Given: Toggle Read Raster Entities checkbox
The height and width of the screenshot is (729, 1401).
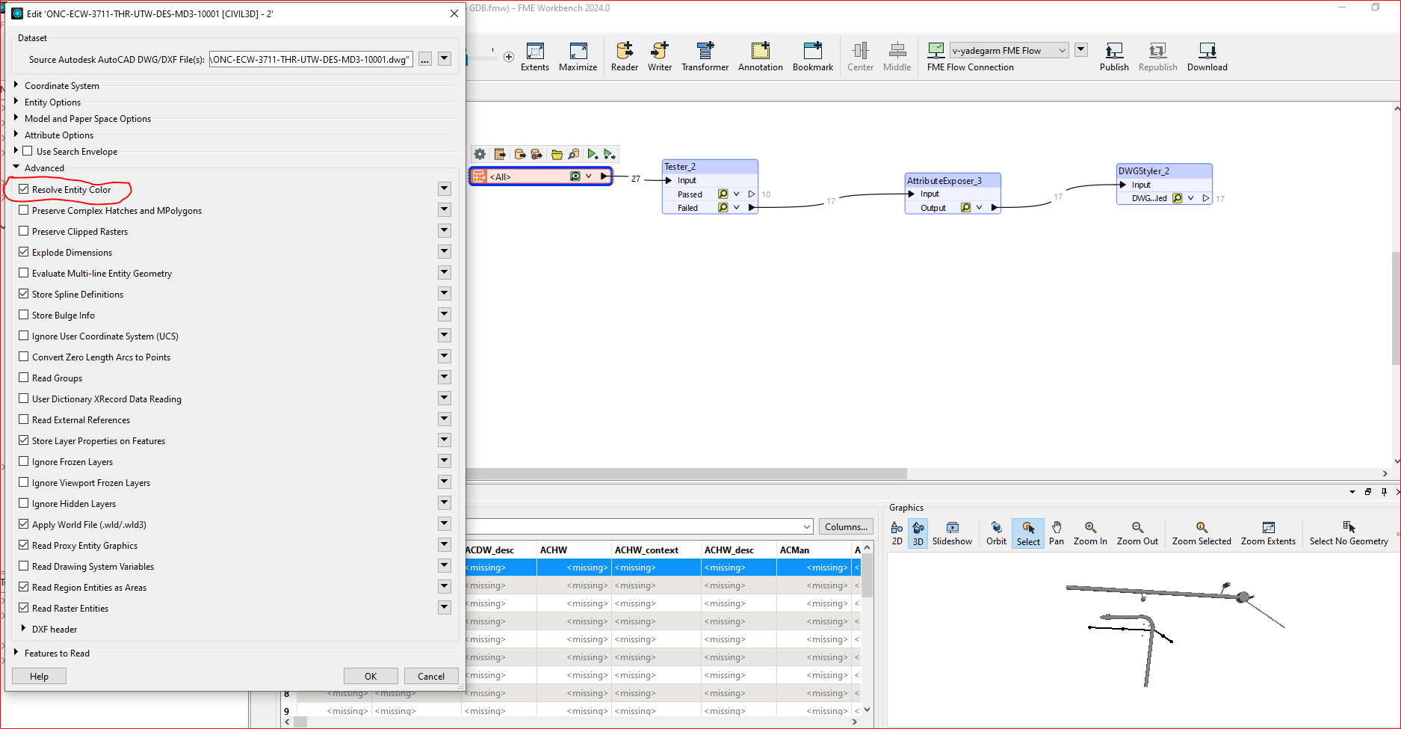Looking at the screenshot, I should (x=24, y=608).
